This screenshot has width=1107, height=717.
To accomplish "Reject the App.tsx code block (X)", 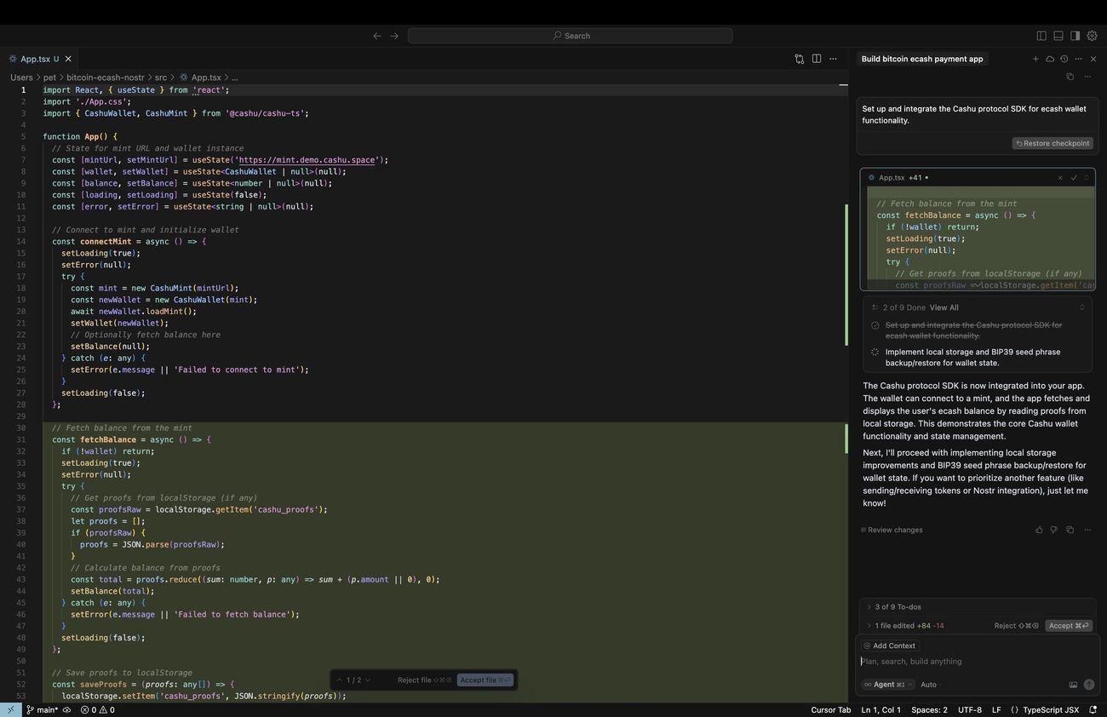I will coord(1060,178).
